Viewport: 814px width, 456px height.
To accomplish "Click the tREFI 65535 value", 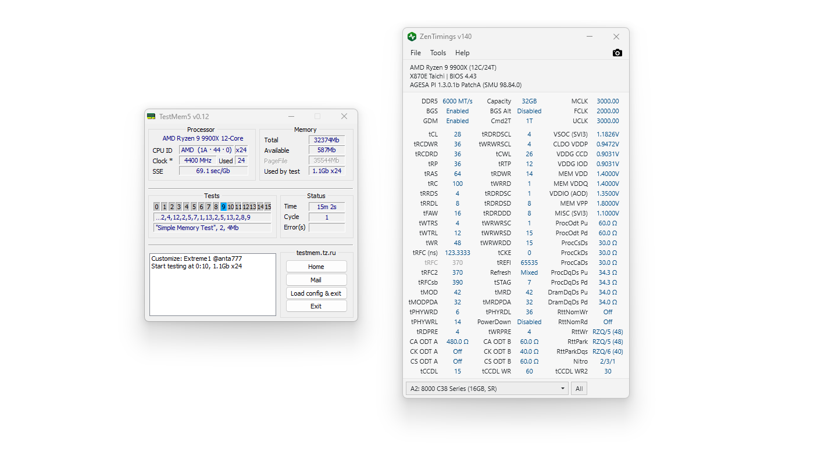I will 529,263.
